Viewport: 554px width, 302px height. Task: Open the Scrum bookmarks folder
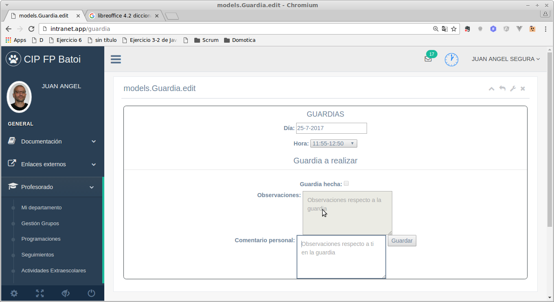(x=207, y=40)
